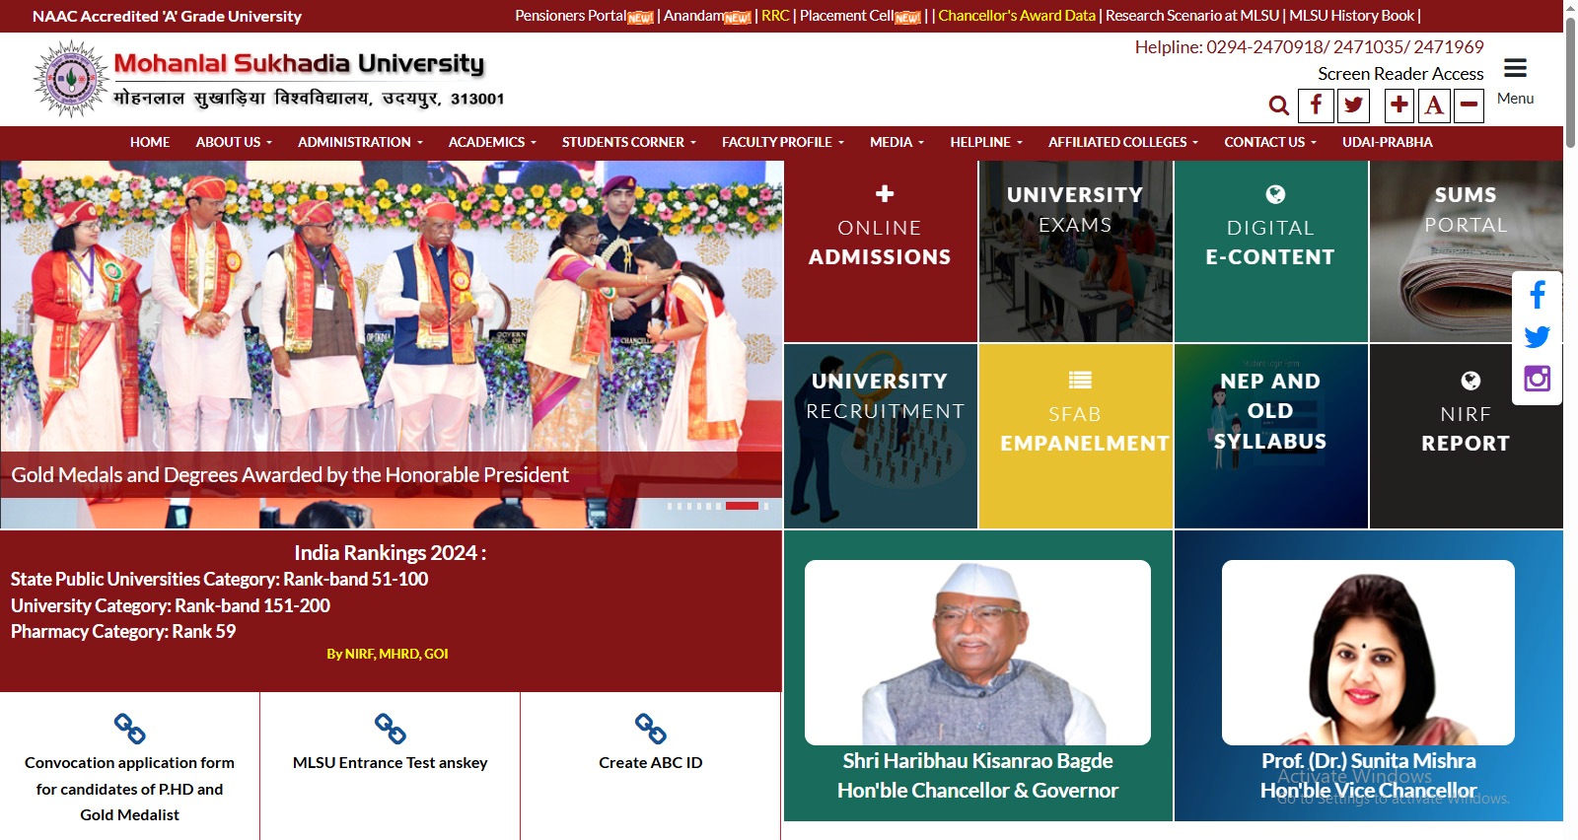Open Pensioners Portal link
The image size is (1578, 840).
pyautogui.click(x=571, y=16)
